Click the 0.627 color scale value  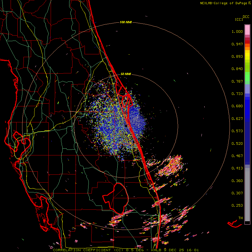pos(237,119)
